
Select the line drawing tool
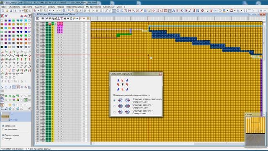pyautogui.click(x=110, y=10)
